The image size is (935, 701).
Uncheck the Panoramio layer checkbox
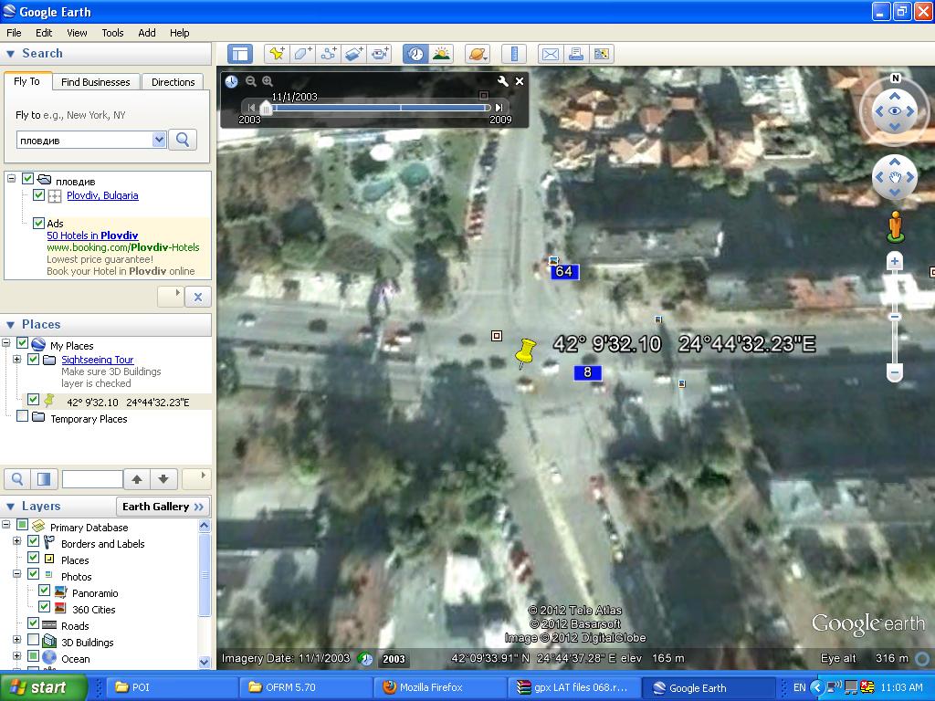pyautogui.click(x=44, y=592)
